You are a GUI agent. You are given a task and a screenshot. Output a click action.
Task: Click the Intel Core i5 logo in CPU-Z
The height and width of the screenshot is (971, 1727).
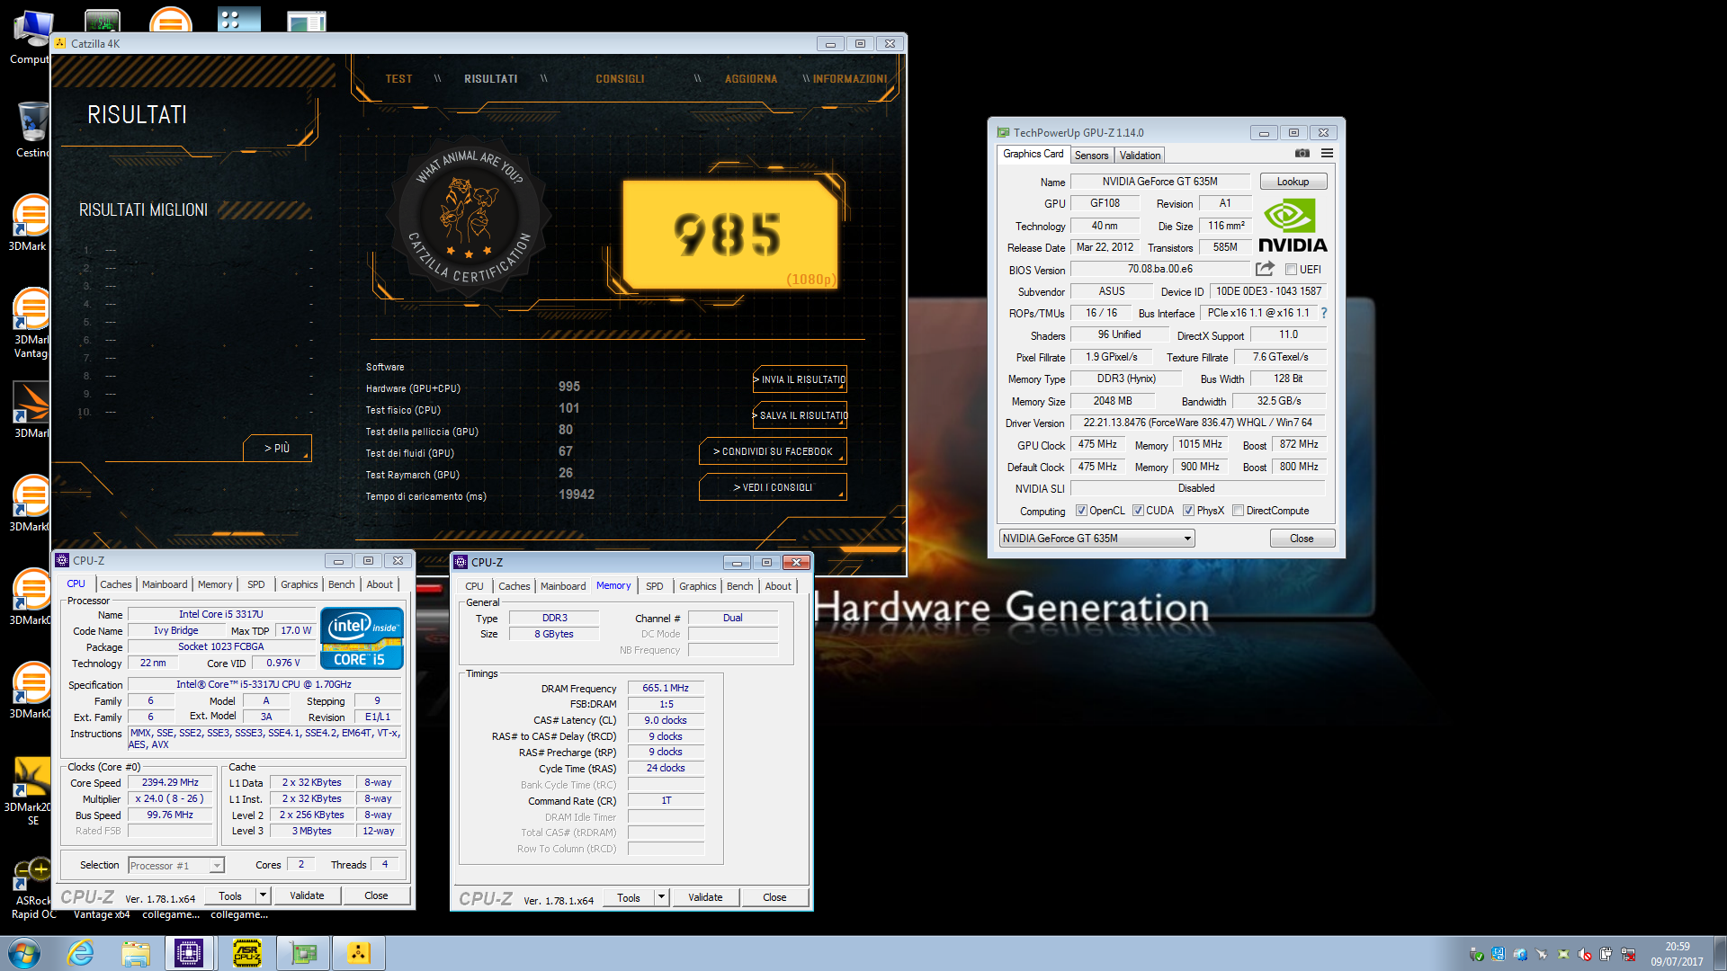click(362, 638)
